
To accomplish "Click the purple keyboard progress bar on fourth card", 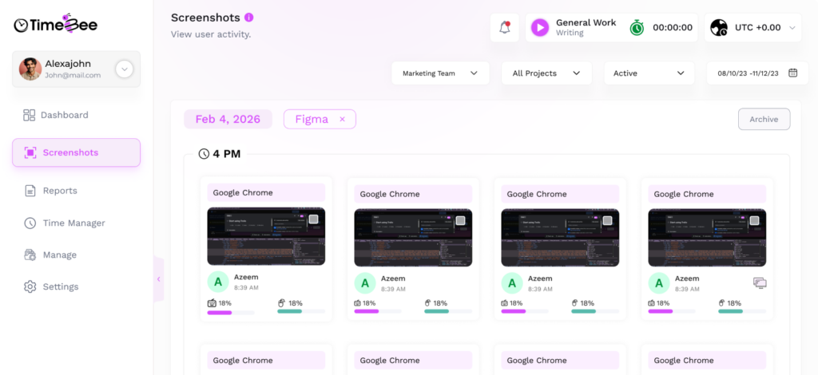I will click(661, 311).
